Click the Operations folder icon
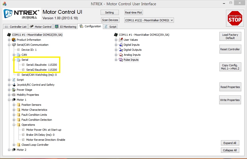Viewport: 247px width, 159px height. (19, 125)
